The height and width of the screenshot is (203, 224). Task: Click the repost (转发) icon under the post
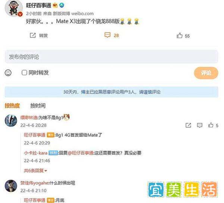(x=33, y=35)
